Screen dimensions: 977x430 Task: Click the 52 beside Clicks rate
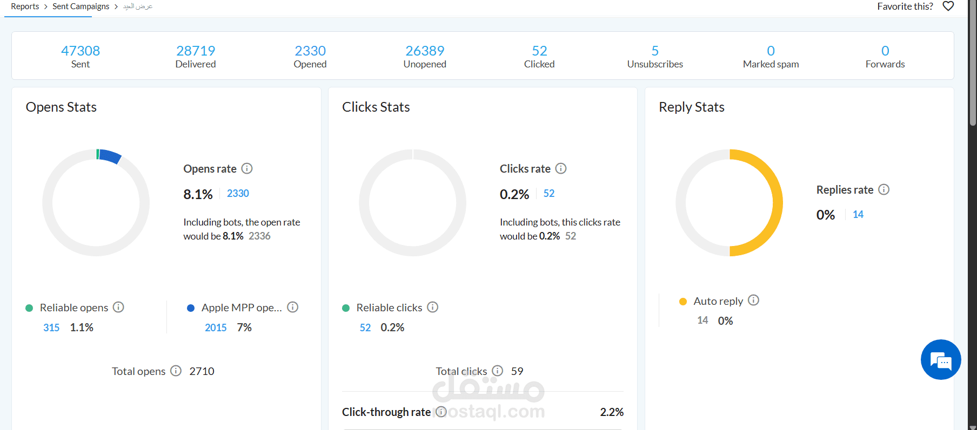click(549, 193)
